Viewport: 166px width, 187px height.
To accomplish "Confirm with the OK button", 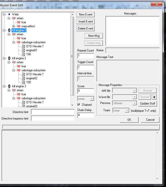I will (x=129, y=120).
